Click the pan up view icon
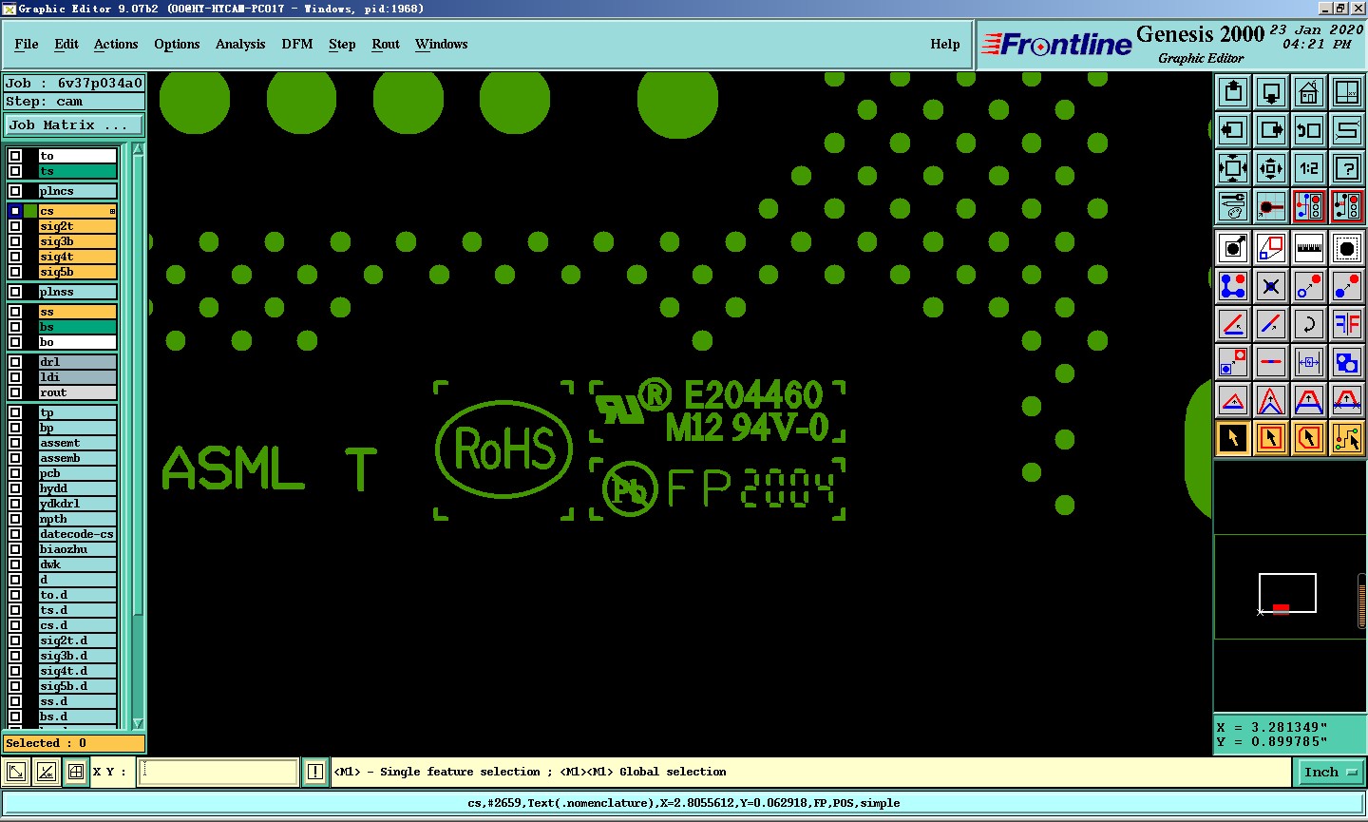 pyautogui.click(x=1233, y=92)
